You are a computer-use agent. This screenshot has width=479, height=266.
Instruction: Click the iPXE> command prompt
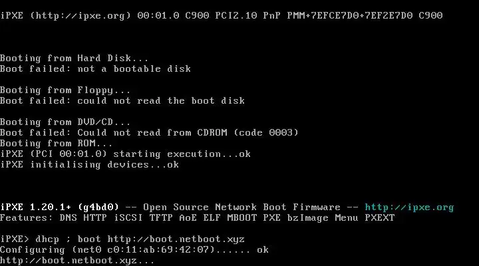tap(15, 239)
